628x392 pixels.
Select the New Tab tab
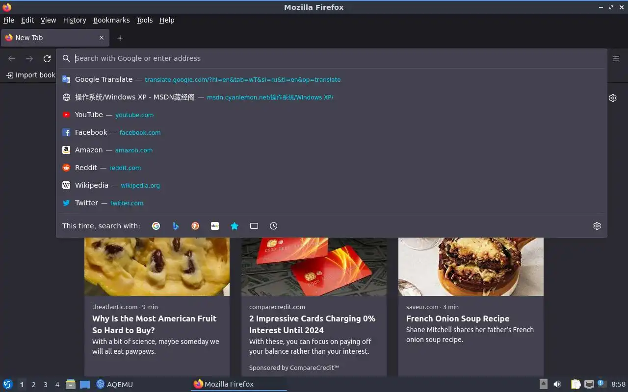click(54, 38)
